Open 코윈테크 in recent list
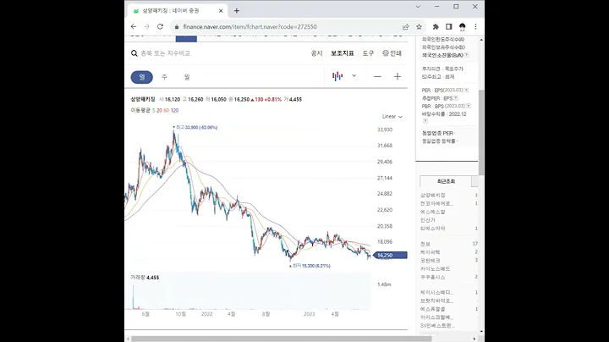 coord(430,261)
